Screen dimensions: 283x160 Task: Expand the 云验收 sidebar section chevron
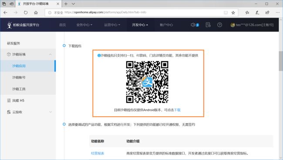(x=51, y=112)
